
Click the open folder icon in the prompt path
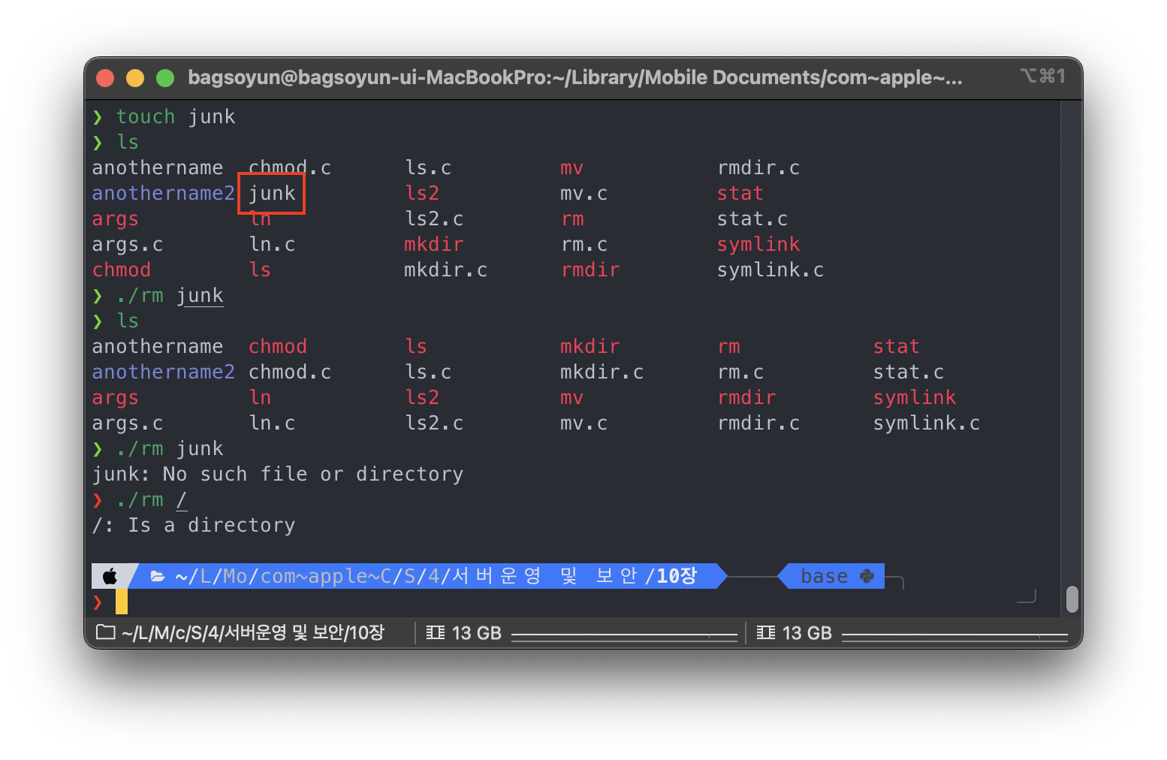[158, 576]
